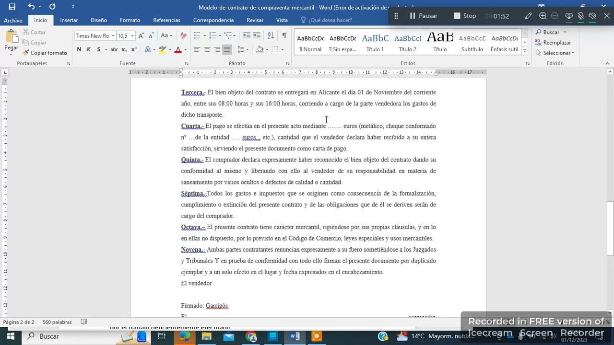Toggle the webcam icon in the recorder bar
Viewport: 614px width, 345px height.
pyautogui.click(x=569, y=16)
